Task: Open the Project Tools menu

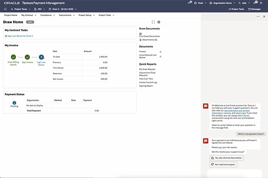Action: pos(107,15)
